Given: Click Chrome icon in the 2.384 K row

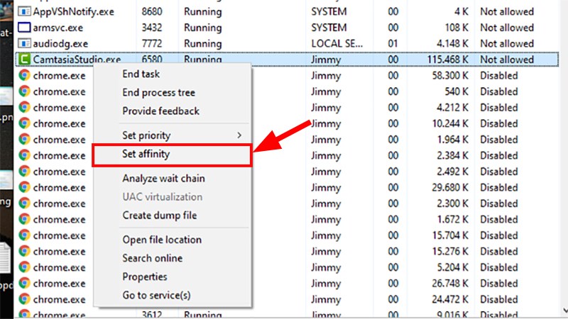Looking at the screenshot, I should pos(24,155).
